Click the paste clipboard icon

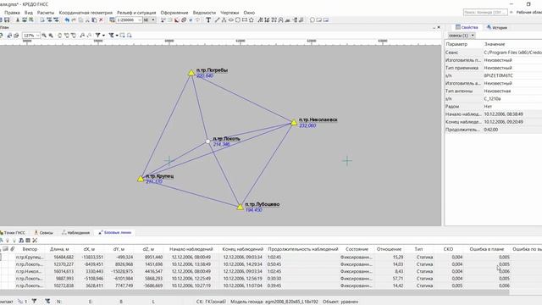[x=94, y=20]
